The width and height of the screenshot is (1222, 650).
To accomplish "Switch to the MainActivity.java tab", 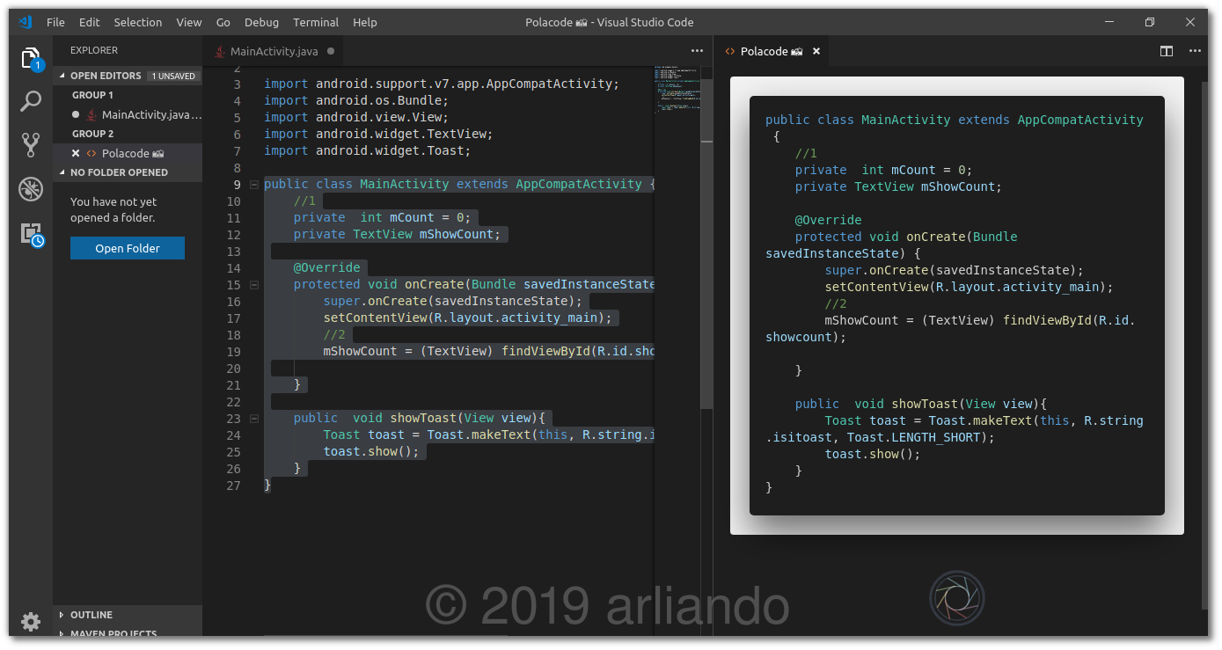I will click(274, 51).
